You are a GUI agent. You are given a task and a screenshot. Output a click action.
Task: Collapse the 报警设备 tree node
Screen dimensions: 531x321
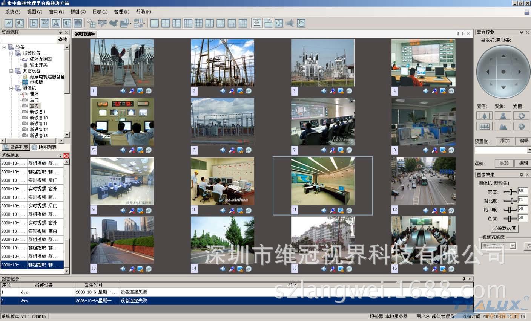point(11,53)
